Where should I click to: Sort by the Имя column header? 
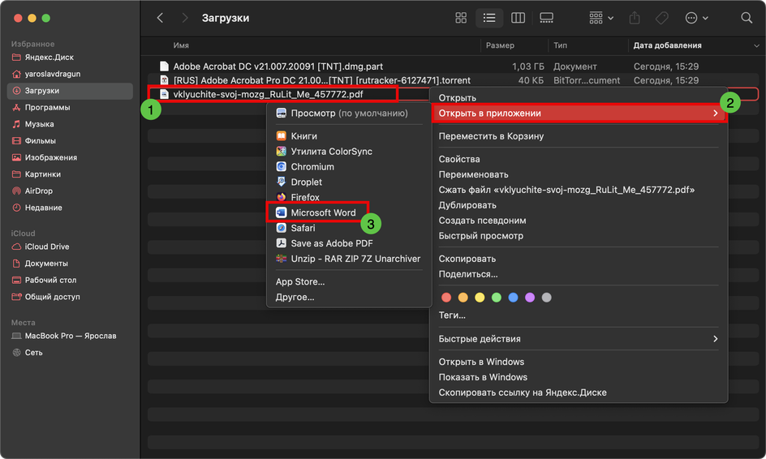[181, 45]
